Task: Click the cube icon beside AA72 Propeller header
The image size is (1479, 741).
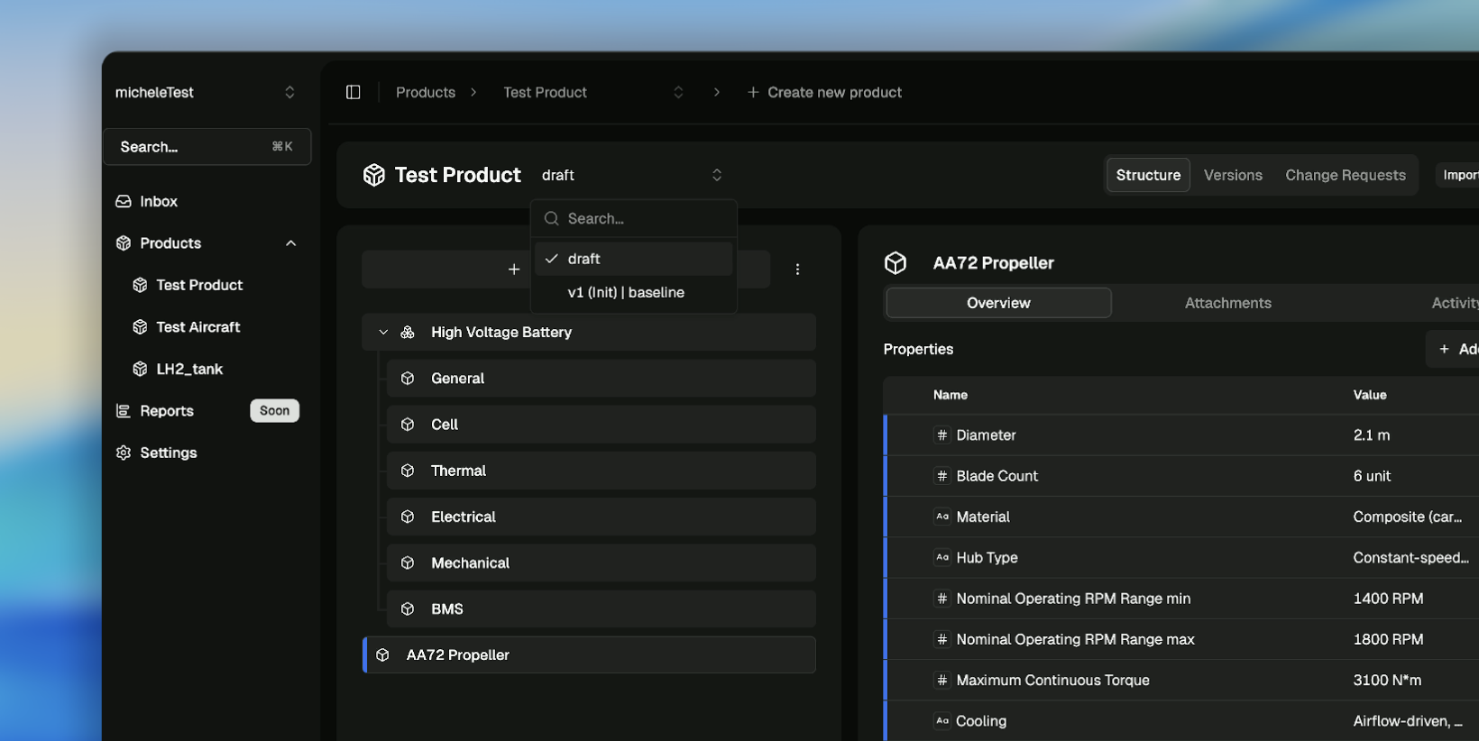Action: [x=896, y=263]
